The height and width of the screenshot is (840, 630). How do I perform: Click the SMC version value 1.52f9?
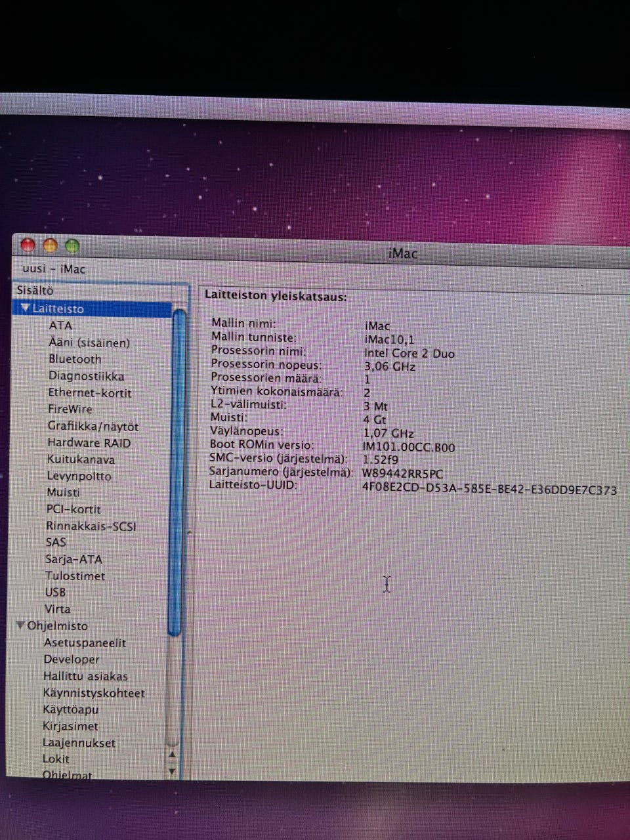coord(380,460)
